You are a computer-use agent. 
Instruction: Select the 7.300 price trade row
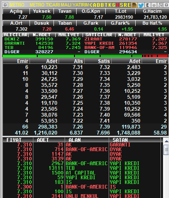pyautogui.click(x=82, y=187)
